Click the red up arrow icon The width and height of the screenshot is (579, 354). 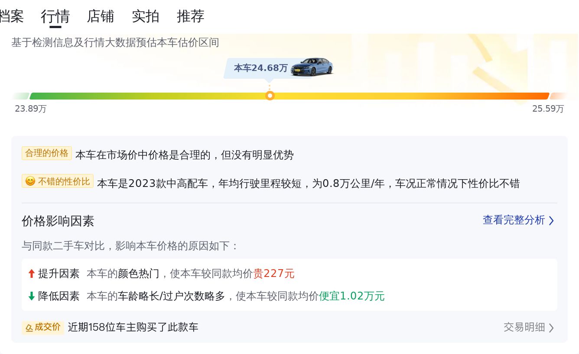coord(31,274)
